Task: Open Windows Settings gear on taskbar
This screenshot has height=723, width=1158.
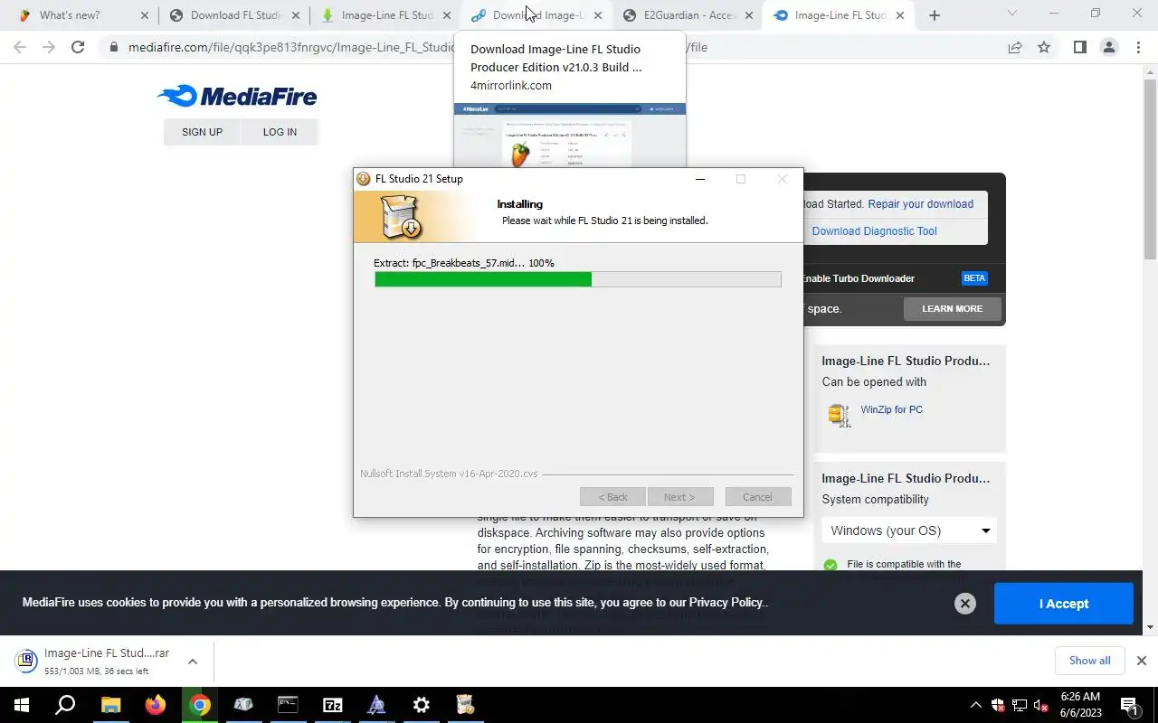Action: 421,705
